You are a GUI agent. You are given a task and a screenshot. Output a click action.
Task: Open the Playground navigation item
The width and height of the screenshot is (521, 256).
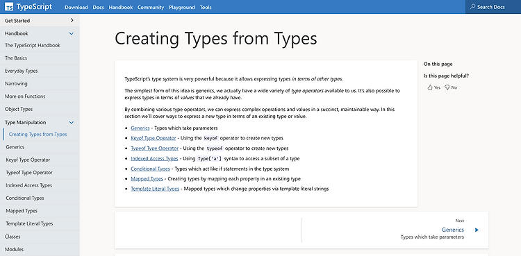pos(182,8)
